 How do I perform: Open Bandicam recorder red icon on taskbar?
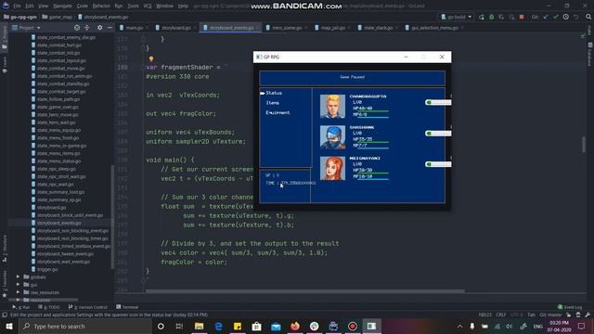tap(353, 326)
